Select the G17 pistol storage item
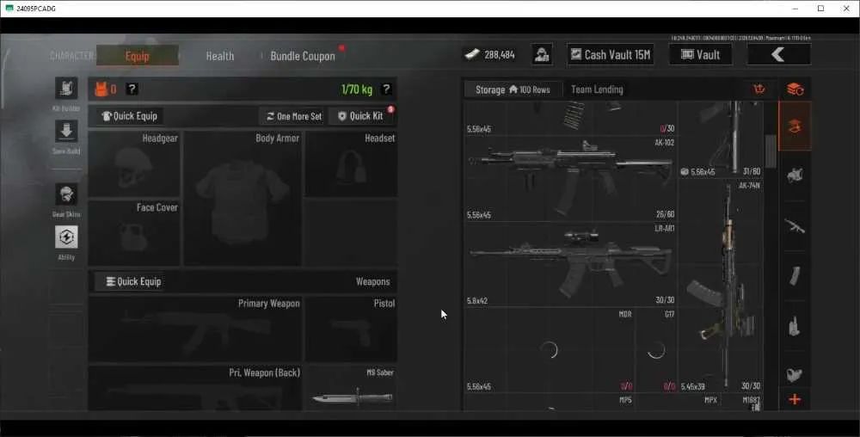 coord(656,350)
